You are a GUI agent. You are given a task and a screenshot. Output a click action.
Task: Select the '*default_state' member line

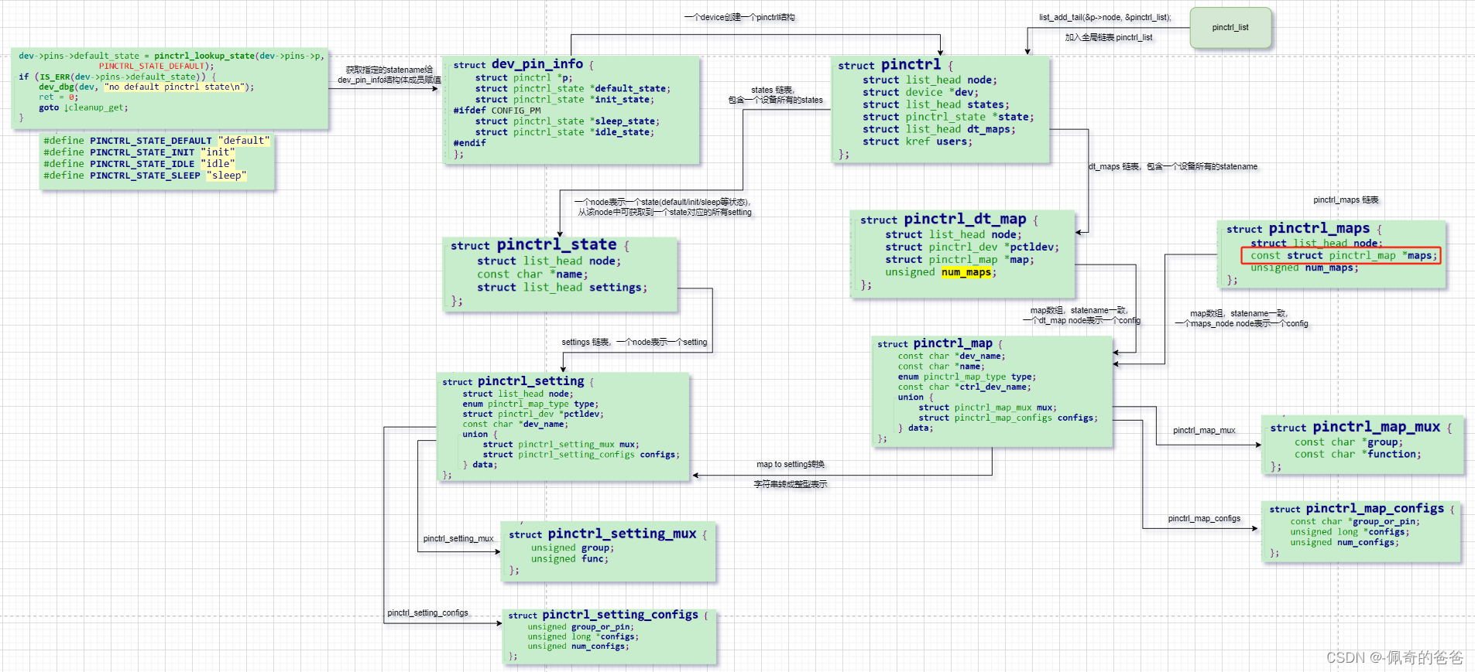(x=573, y=88)
